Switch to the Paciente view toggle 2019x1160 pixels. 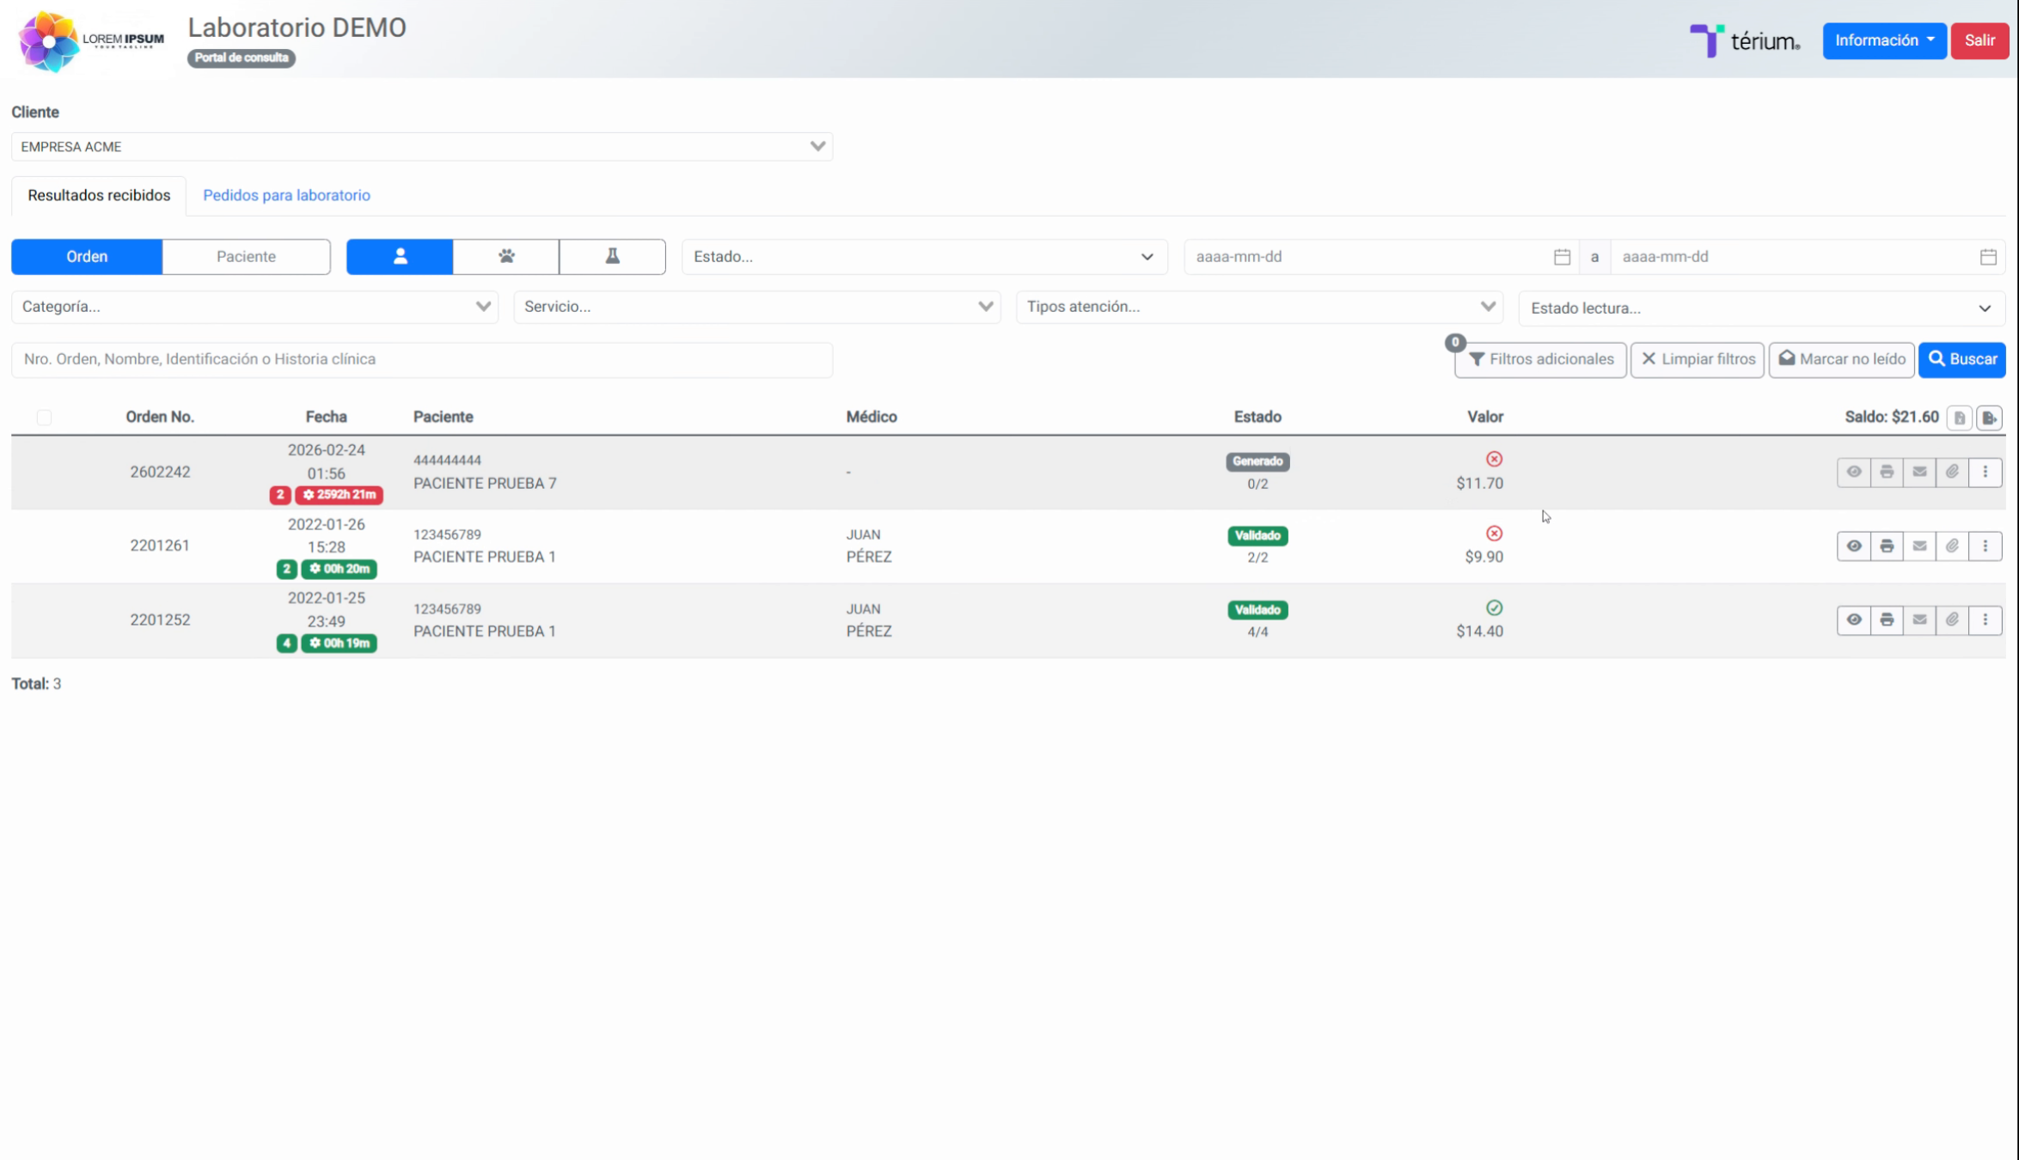(x=246, y=257)
